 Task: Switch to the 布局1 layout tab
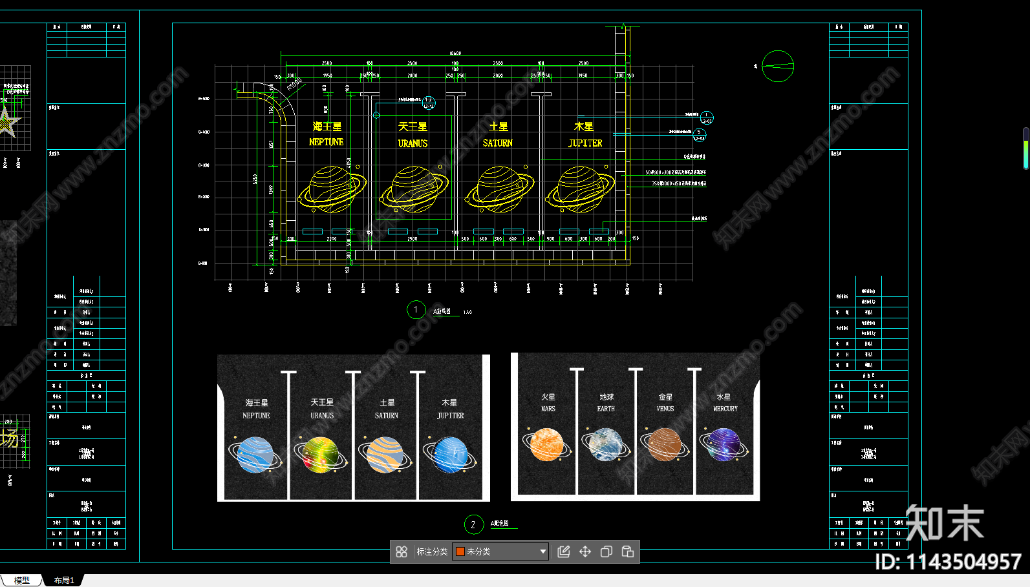point(64,581)
